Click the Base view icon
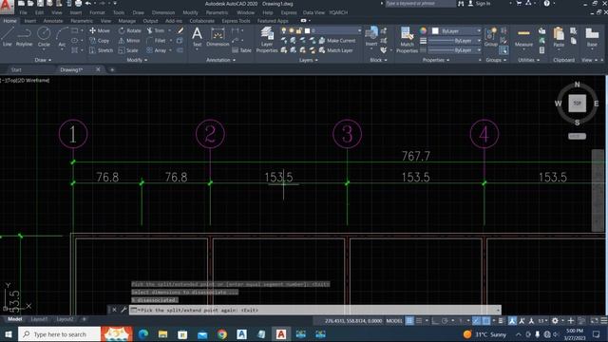The image size is (608, 342). (x=592, y=37)
